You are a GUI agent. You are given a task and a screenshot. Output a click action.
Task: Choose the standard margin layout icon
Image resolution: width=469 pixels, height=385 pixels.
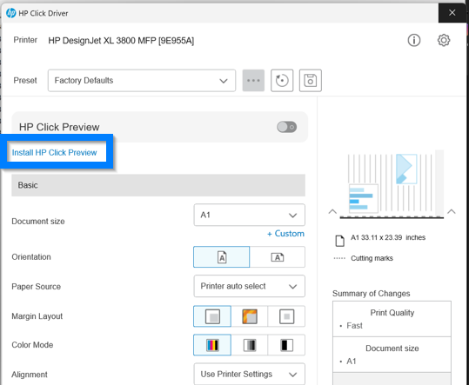click(212, 316)
